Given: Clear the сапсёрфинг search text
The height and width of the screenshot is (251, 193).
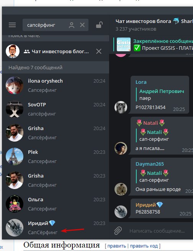Looking at the screenshot, I should click(x=82, y=25).
